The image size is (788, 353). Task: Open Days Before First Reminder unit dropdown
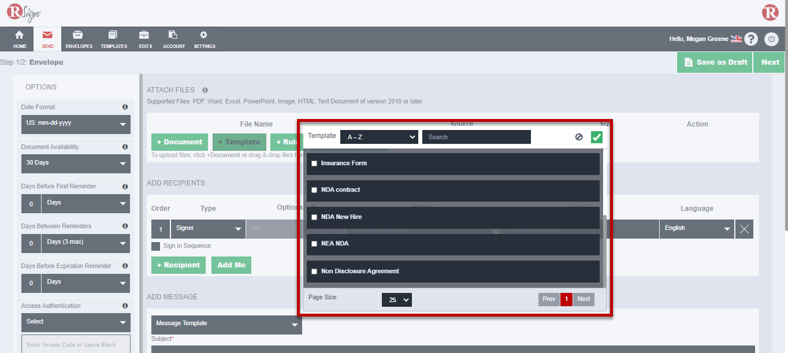86,204
